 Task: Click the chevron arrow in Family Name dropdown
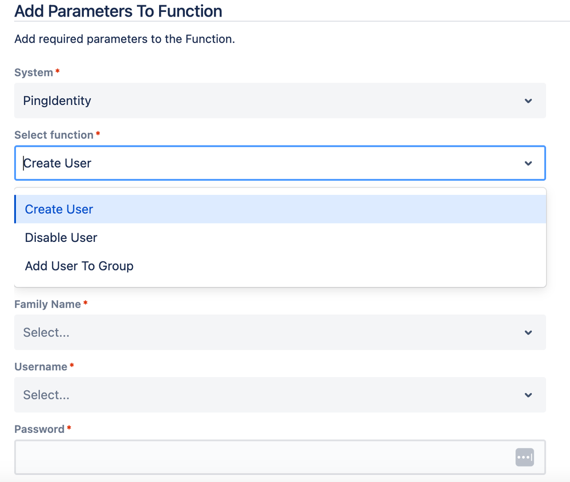click(x=528, y=333)
